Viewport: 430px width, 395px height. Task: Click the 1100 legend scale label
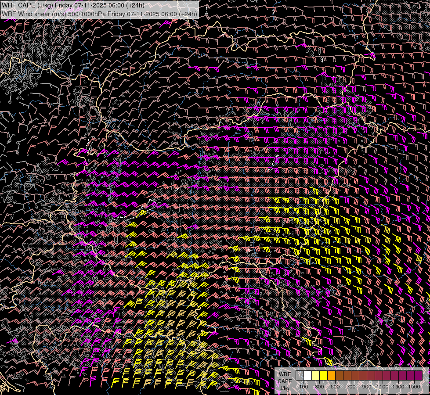[x=383, y=387]
